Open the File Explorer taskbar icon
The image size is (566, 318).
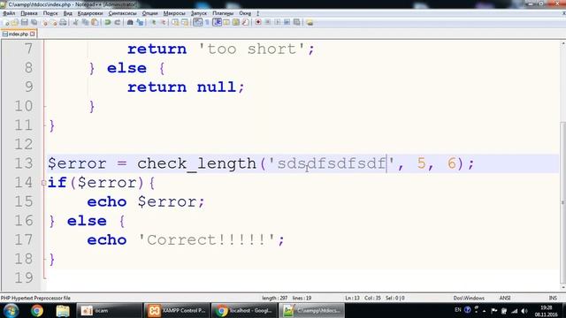tap(63, 311)
